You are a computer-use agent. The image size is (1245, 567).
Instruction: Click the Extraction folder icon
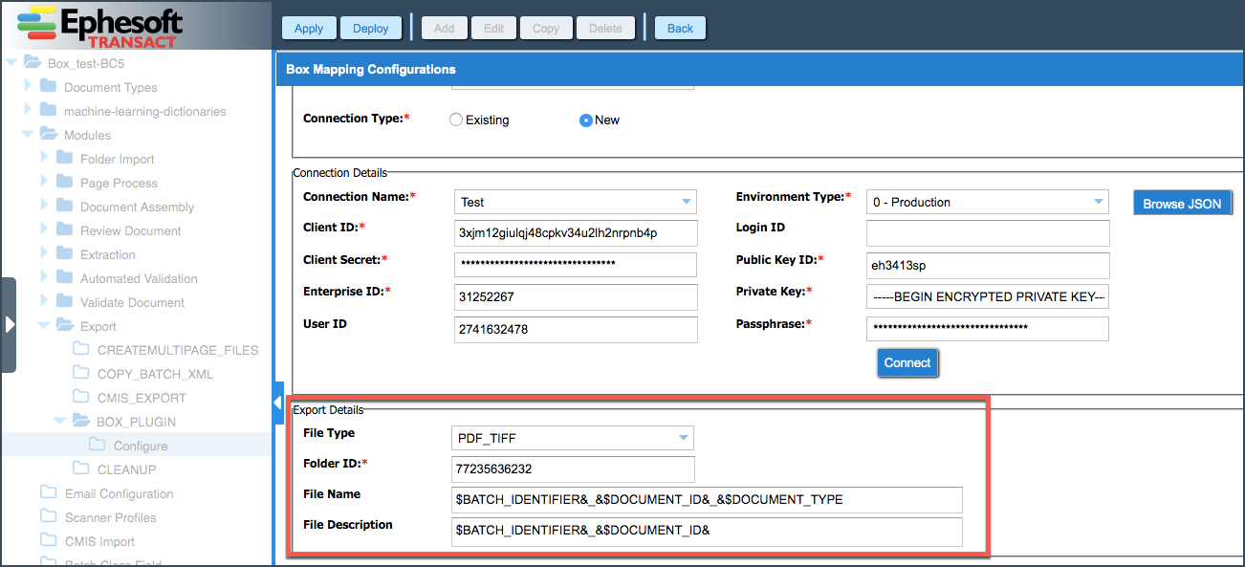pyautogui.click(x=64, y=253)
